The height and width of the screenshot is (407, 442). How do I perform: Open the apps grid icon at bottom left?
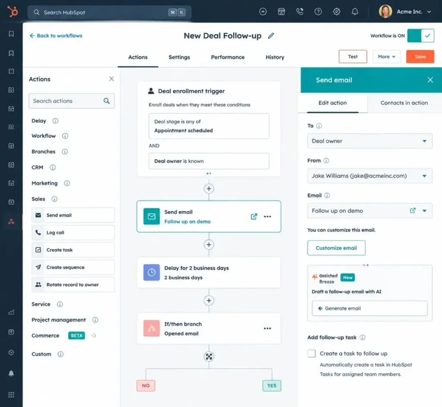click(11, 394)
